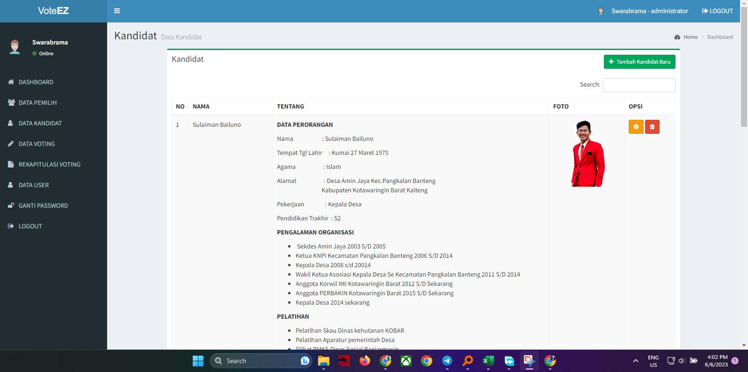Click the Data Kandidat person icon
The image size is (748, 372).
pyautogui.click(x=10, y=123)
